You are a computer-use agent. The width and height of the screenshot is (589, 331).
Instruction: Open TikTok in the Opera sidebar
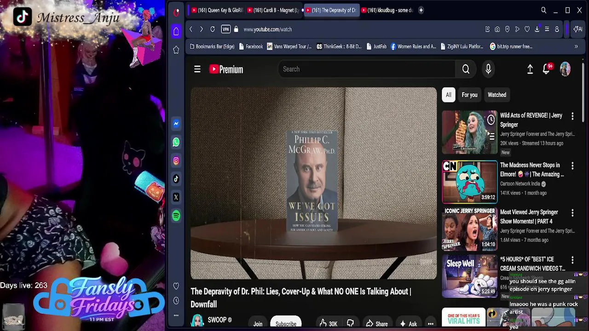176,179
